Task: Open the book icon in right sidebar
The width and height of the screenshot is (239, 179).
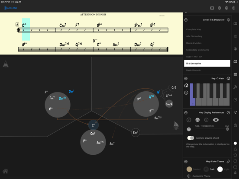Action: [236, 23]
